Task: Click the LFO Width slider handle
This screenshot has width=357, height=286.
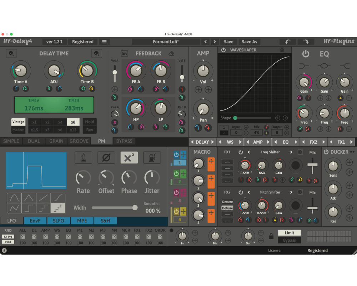Action: coord(135,208)
